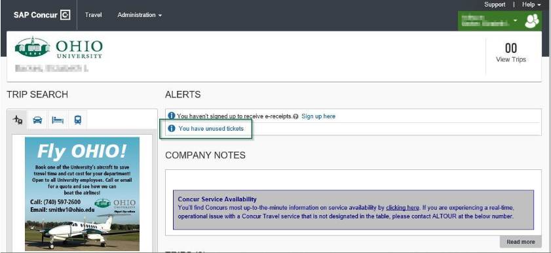Click the ALERTS heading
The height and width of the screenshot is (253, 551).
(x=183, y=95)
